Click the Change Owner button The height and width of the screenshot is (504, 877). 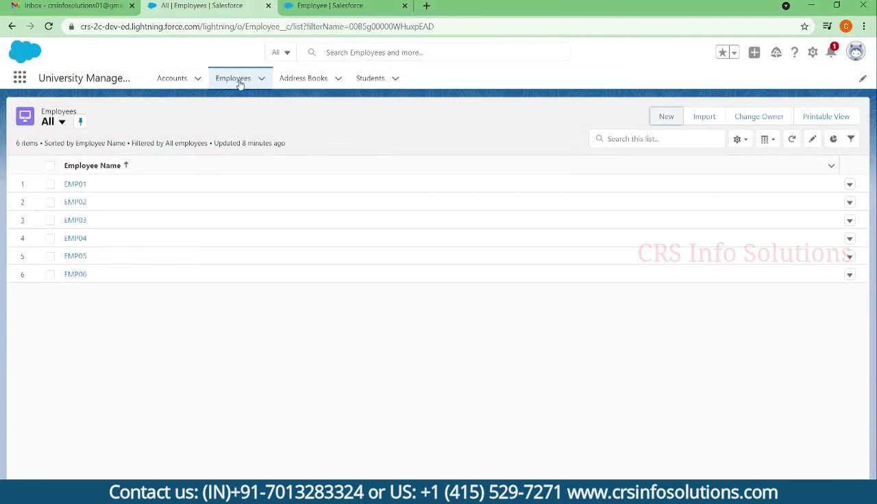pos(758,116)
